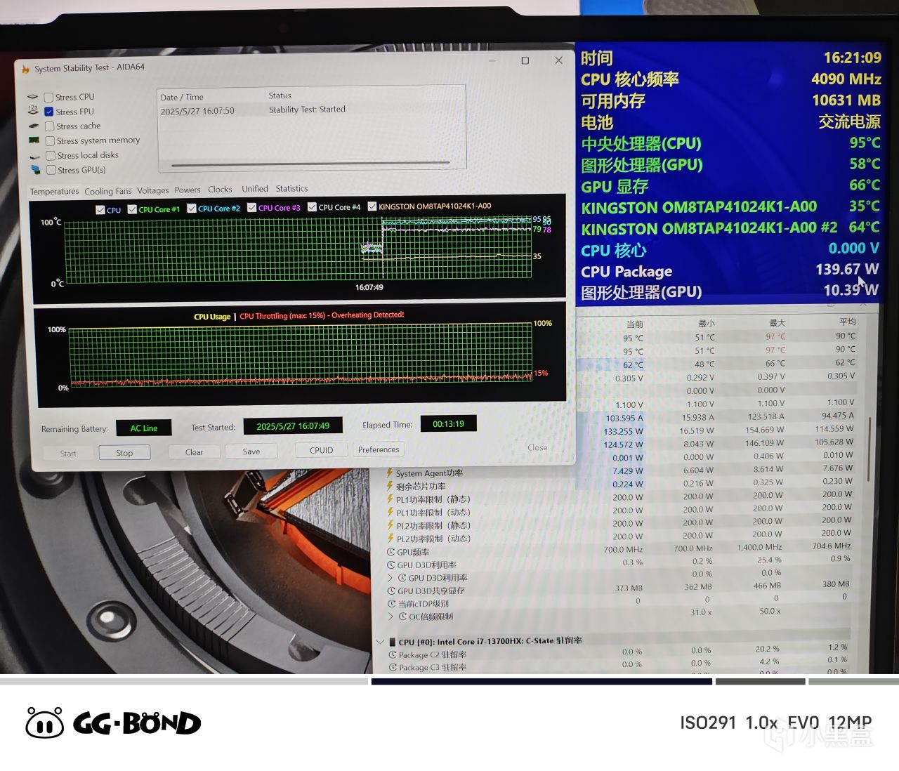Expand the nested GPU D3D利用率 row
899x771 pixels.
[x=391, y=578]
